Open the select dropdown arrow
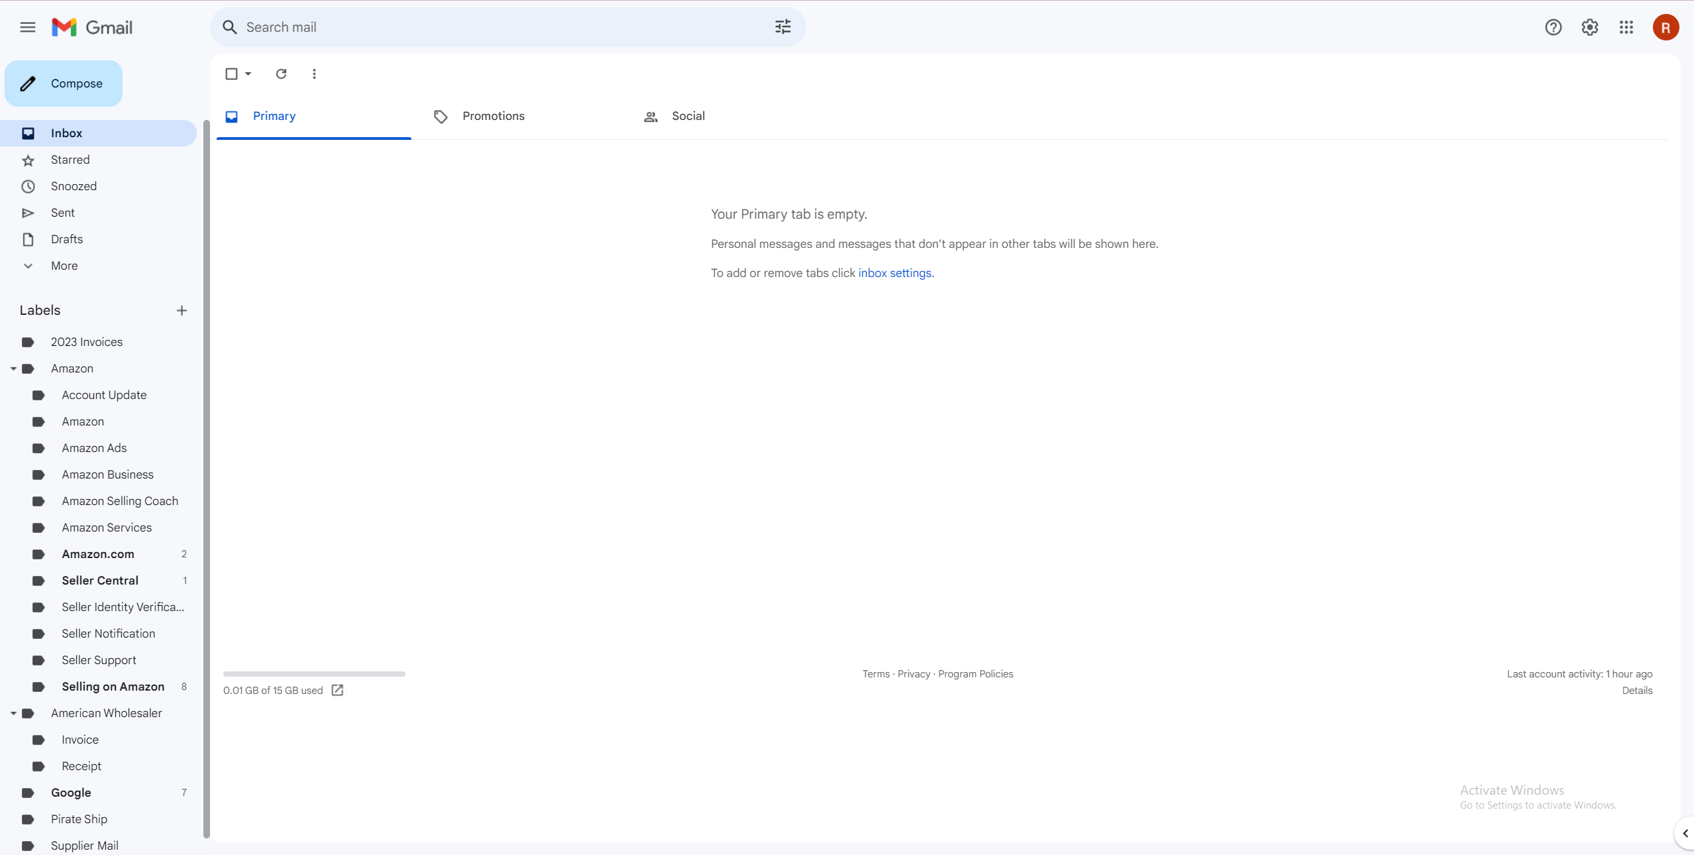Image resolution: width=1694 pixels, height=855 pixels. coord(248,74)
